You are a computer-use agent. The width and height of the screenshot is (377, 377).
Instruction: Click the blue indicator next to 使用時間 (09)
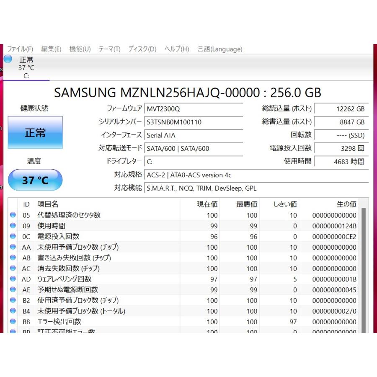point(12,226)
